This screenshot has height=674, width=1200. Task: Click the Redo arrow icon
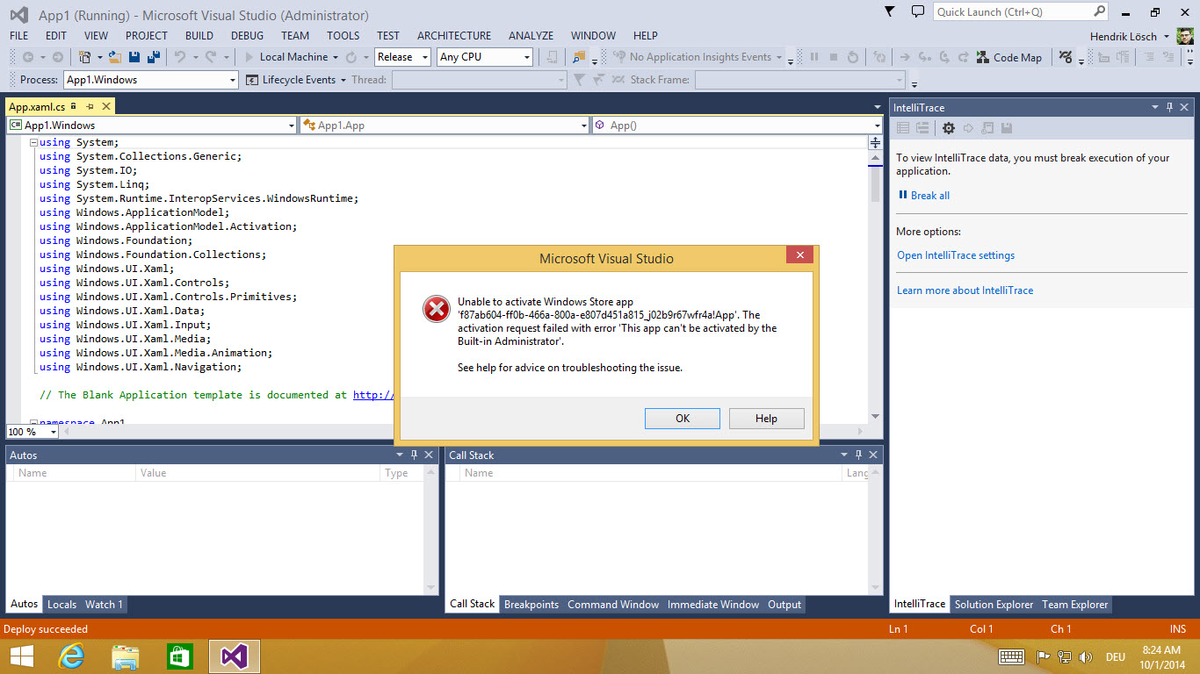pyautogui.click(x=211, y=57)
